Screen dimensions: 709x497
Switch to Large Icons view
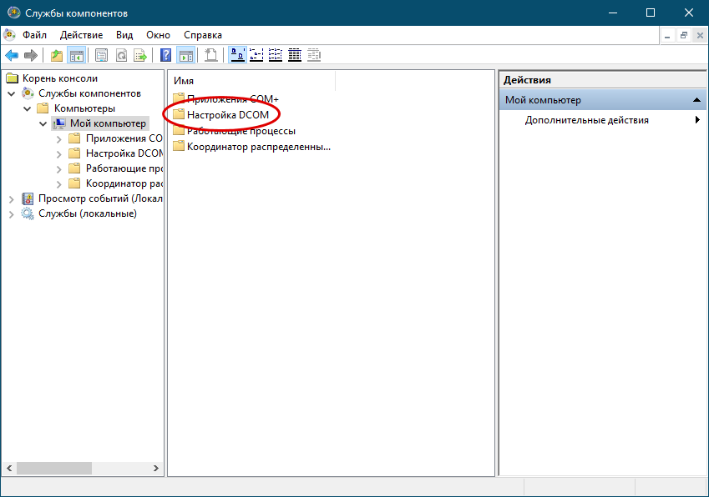point(237,55)
